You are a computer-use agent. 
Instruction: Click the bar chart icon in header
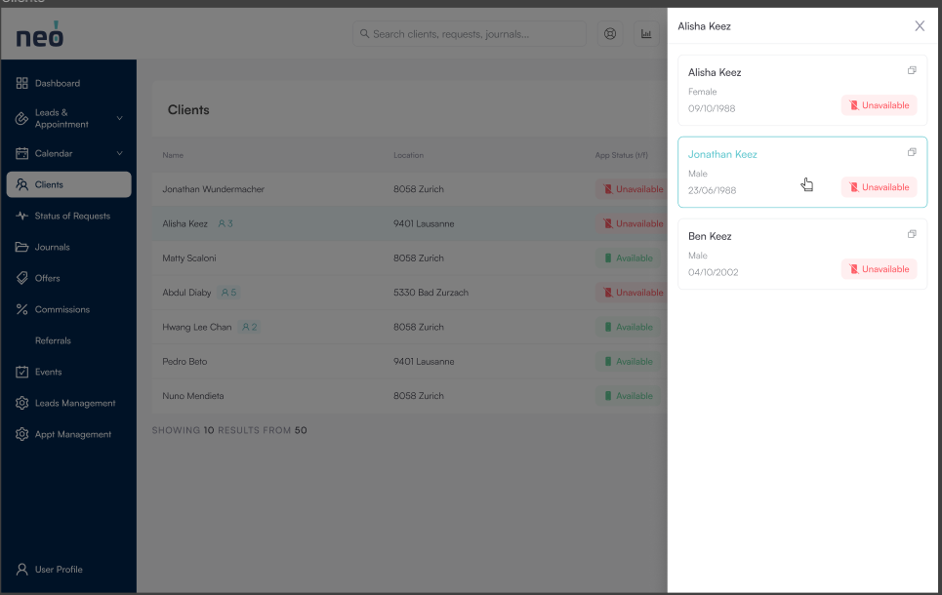tap(646, 34)
